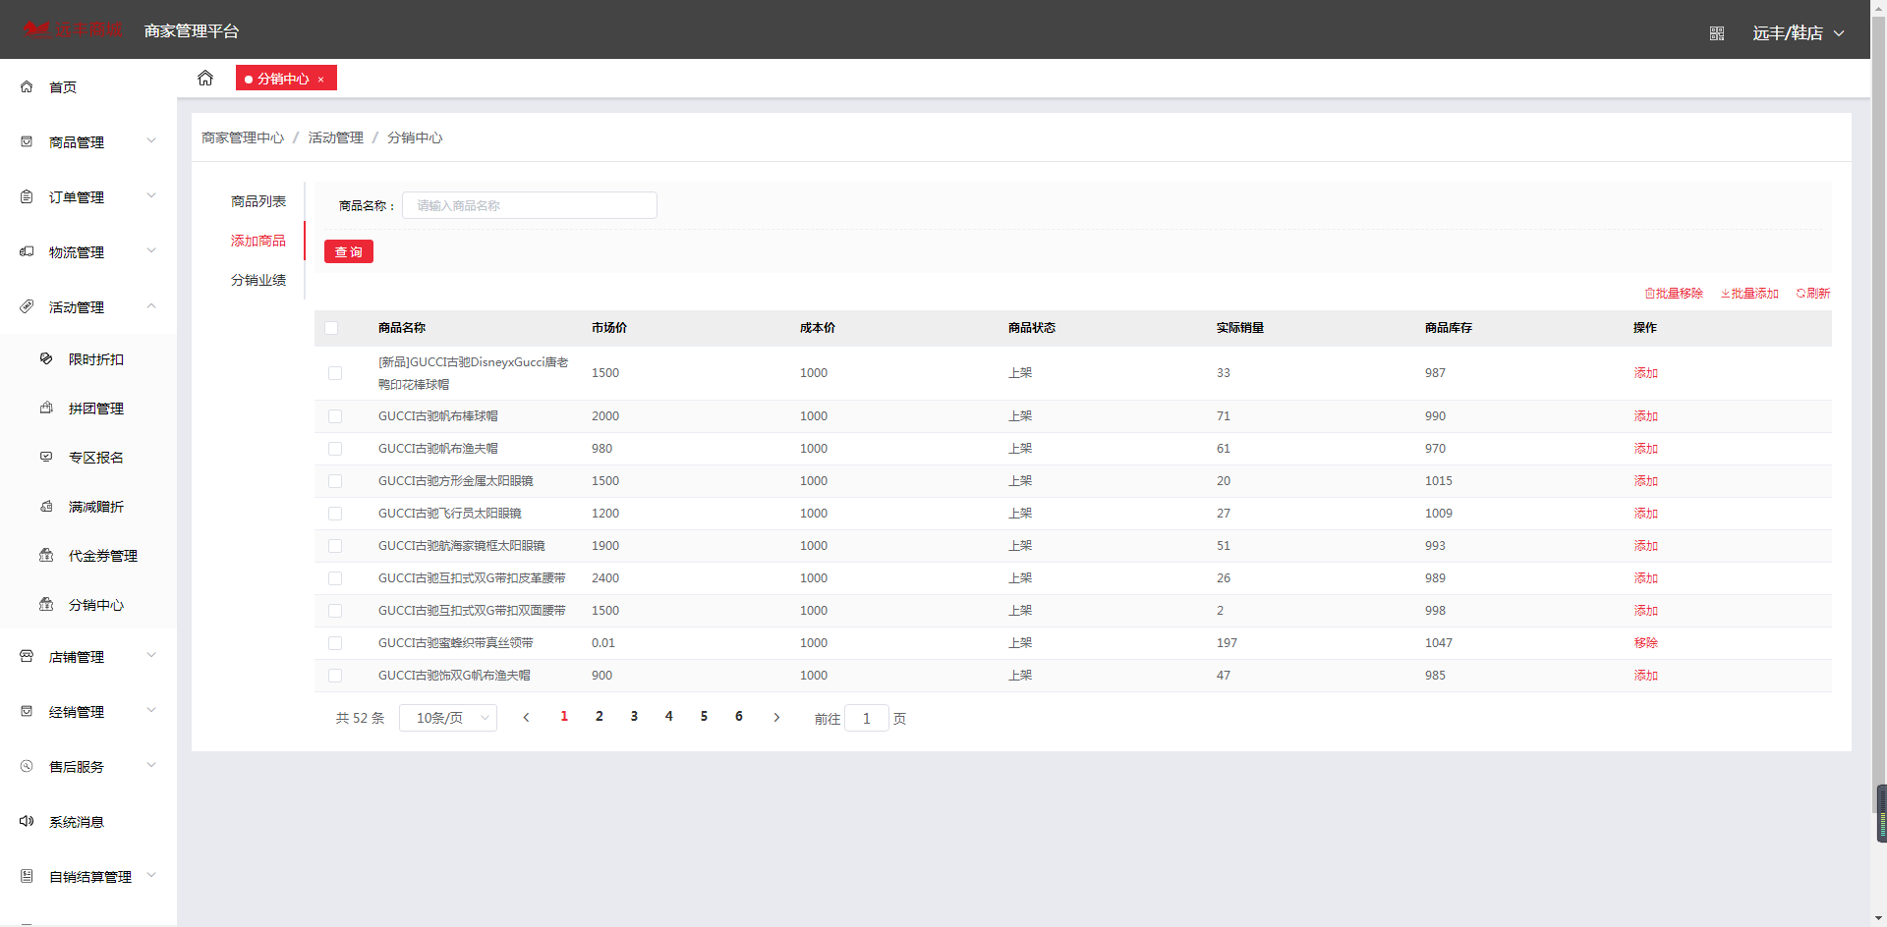
Task: Check the GUCCI古驰飞行员太阳眼镜 row checkbox
Action: tap(335, 514)
